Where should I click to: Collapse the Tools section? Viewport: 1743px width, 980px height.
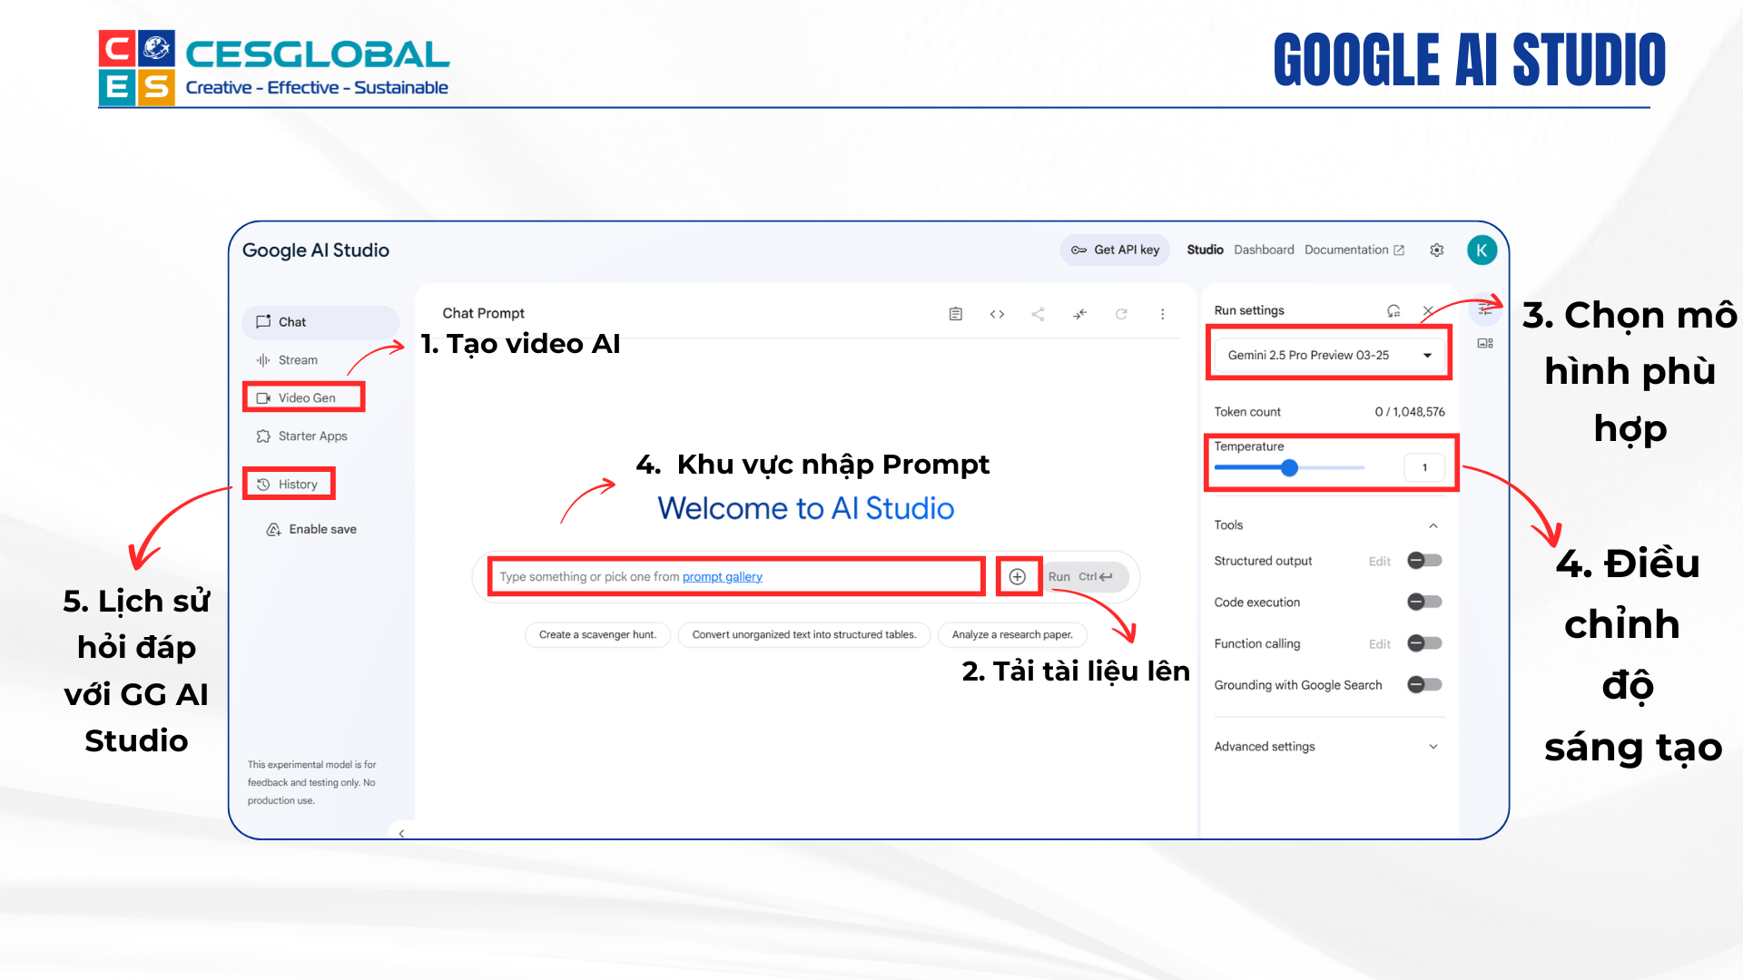coord(1433,525)
